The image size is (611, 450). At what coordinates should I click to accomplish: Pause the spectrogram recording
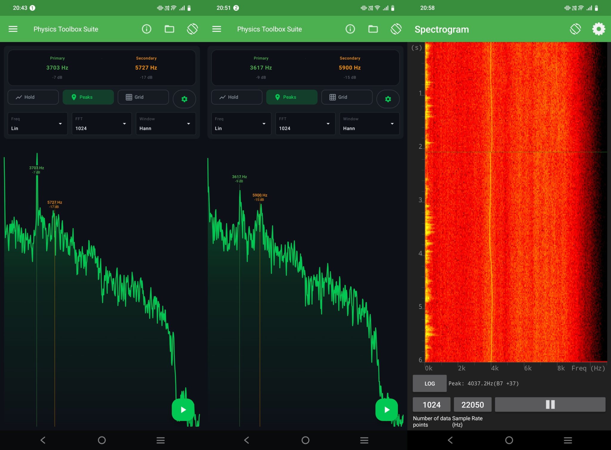coord(550,404)
